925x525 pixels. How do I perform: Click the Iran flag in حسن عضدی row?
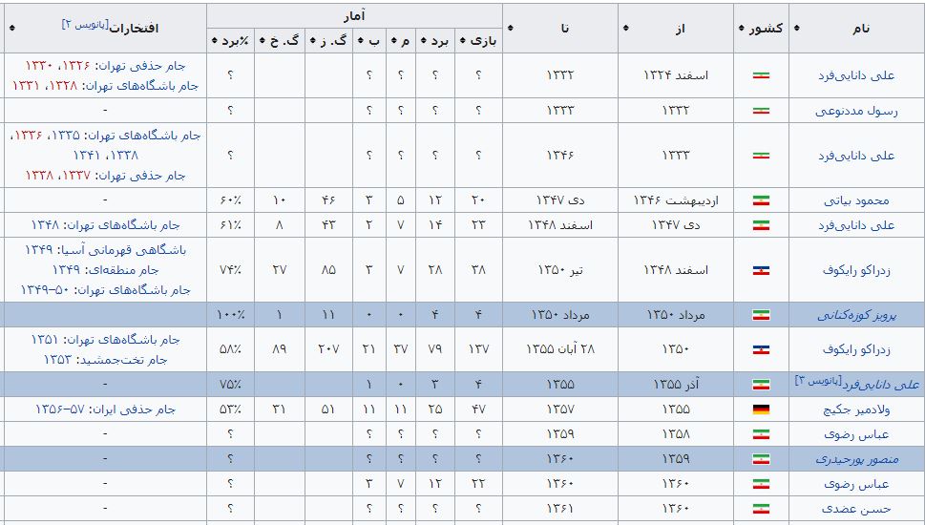point(761,509)
